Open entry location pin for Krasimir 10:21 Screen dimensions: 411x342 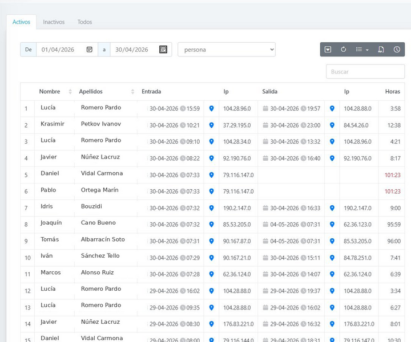coord(212,125)
